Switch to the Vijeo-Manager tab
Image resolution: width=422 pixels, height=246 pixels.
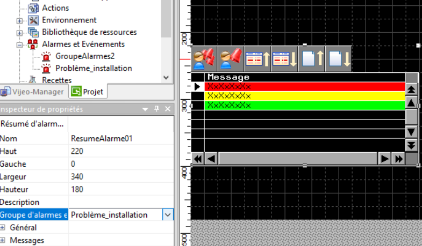[x=33, y=92]
